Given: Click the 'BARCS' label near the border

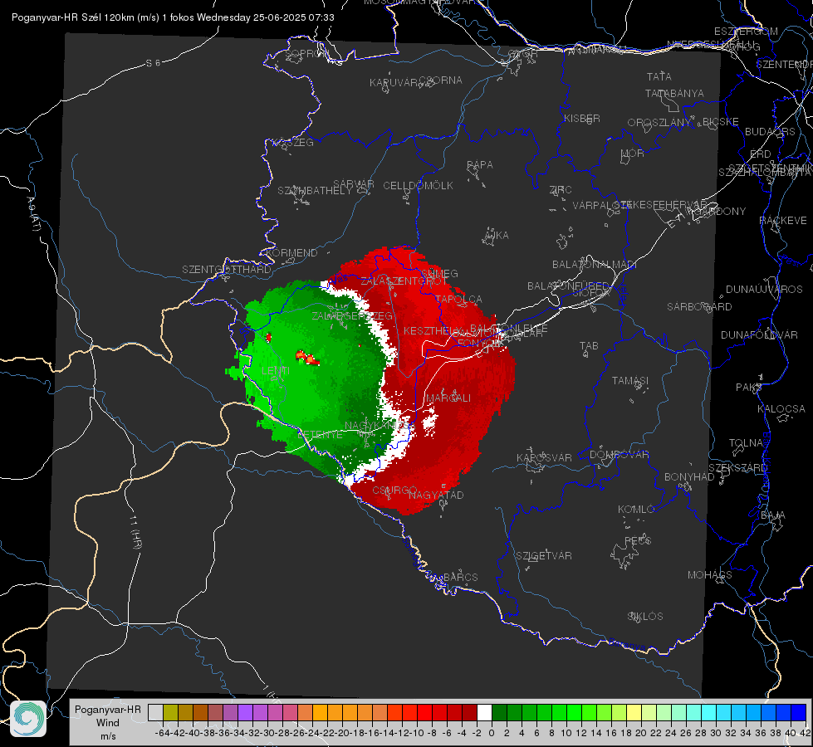Looking at the screenshot, I should click(460, 577).
